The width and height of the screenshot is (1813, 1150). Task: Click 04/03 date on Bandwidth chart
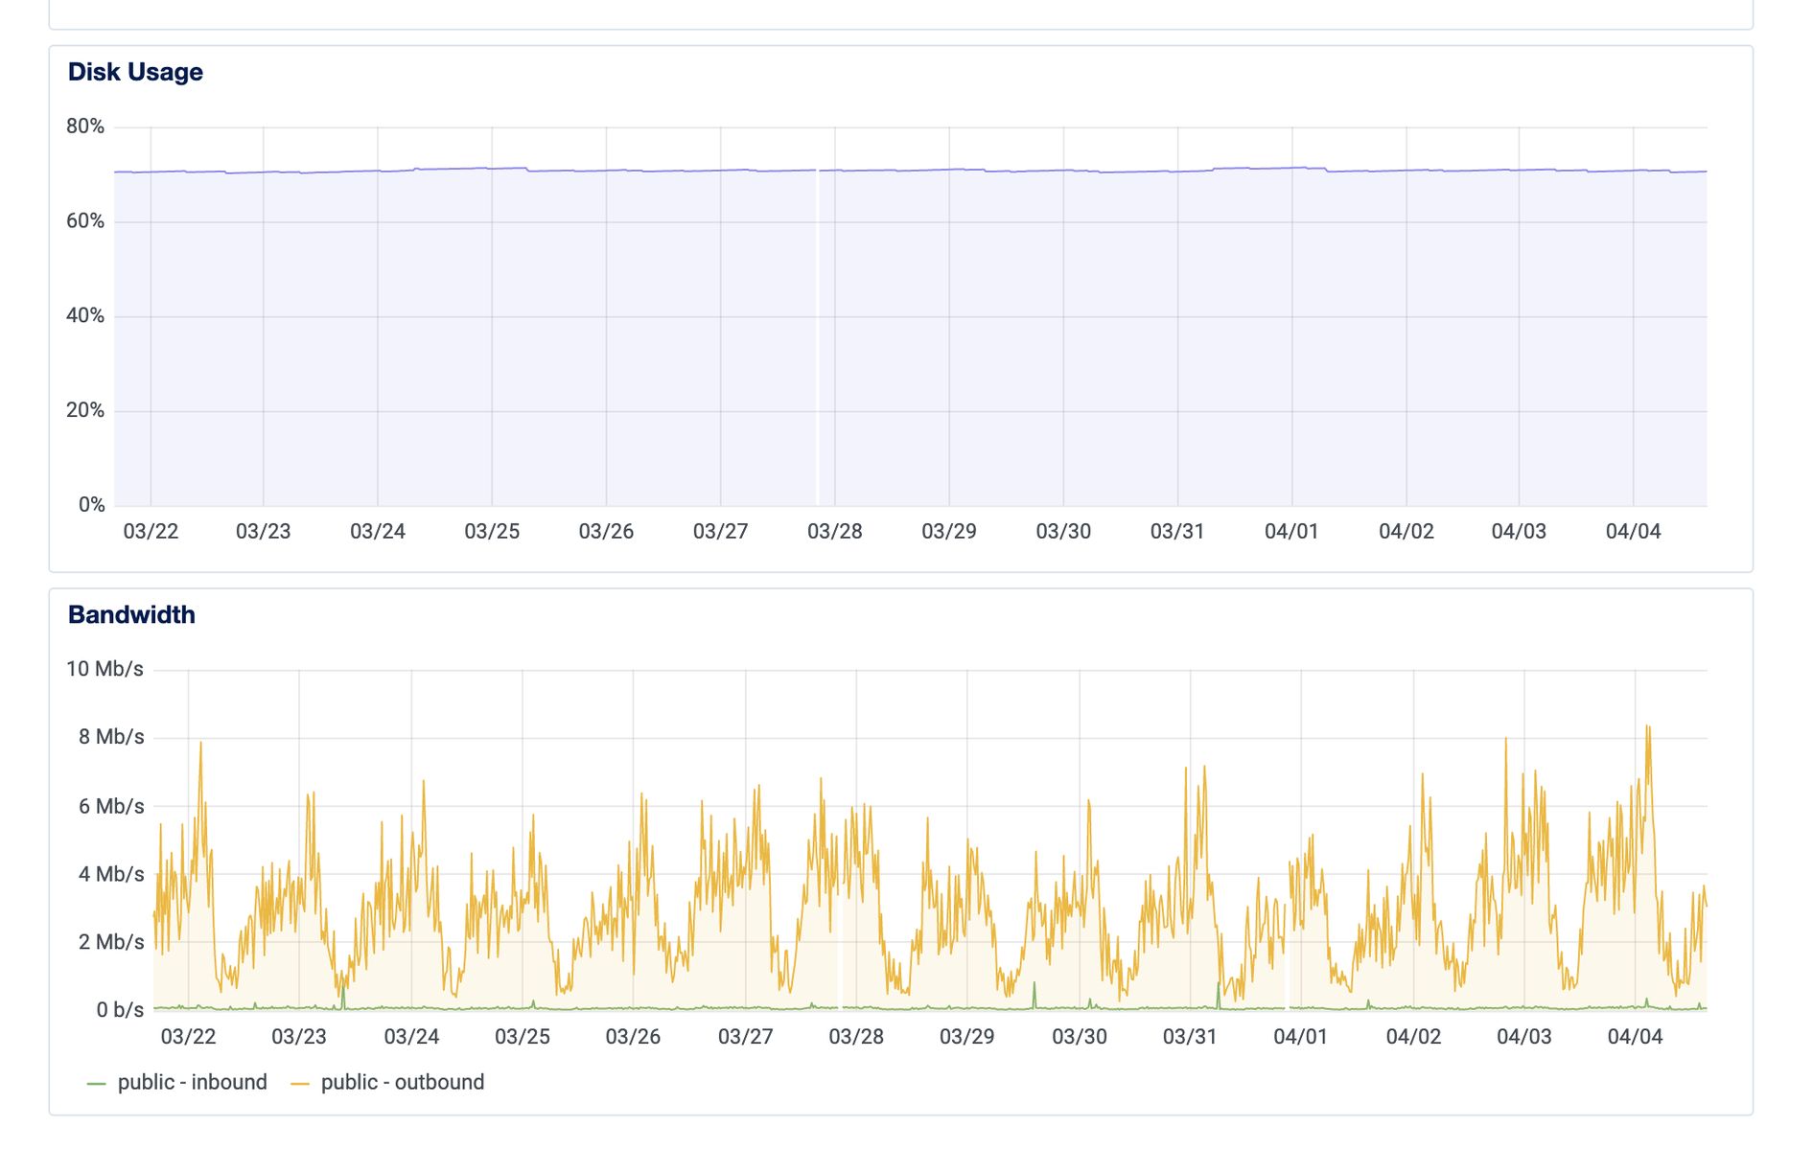(1524, 1037)
